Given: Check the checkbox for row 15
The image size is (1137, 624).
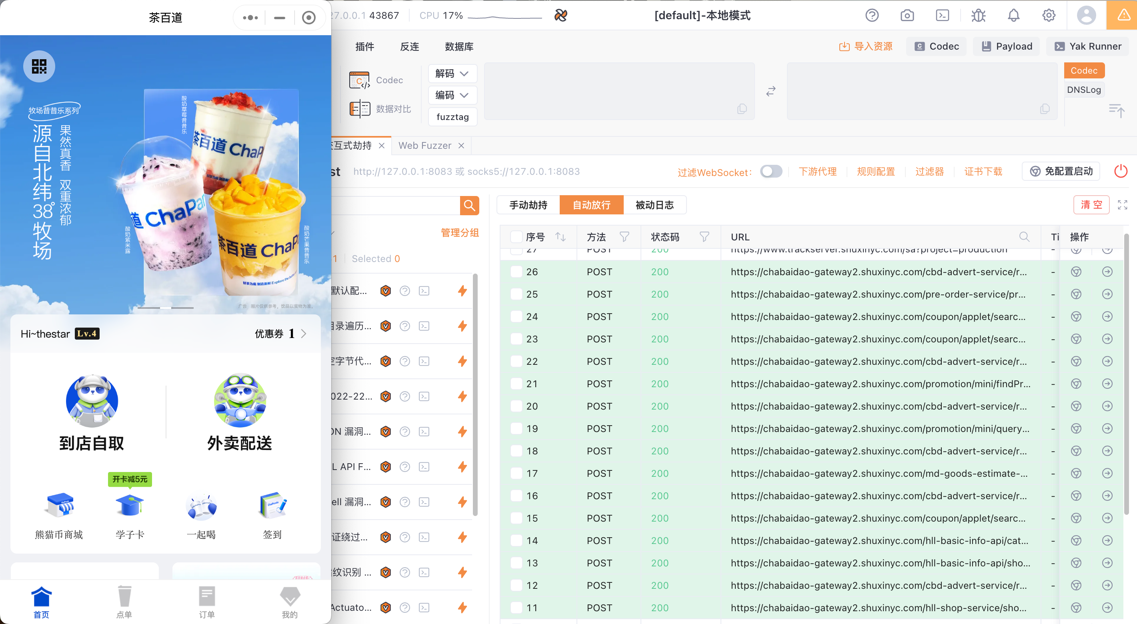Looking at the screenshot, I should point(516,518).
